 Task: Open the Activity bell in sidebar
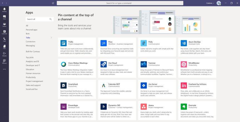(x=4, y=10)
